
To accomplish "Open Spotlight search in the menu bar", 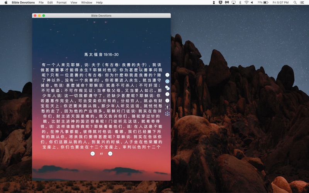I will click(297, 2).
